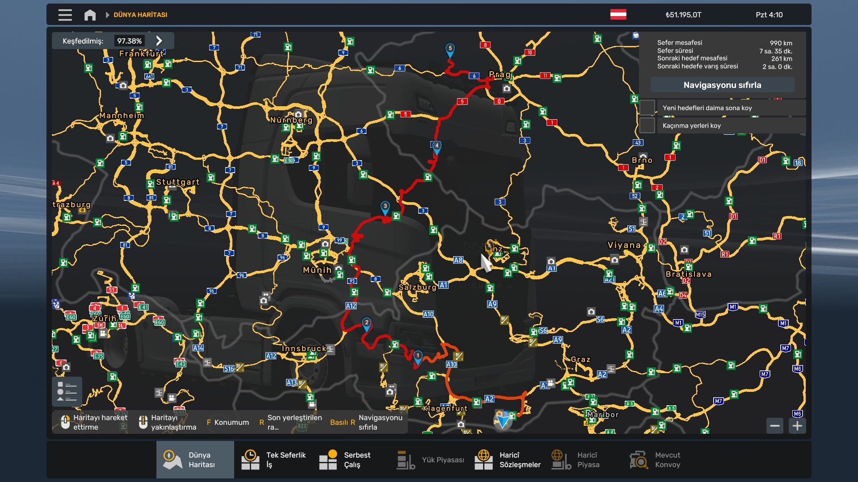This screenshot has width=858, height=482.
Task: Click the breadcrumb arrow before Dünya Haritası
Action: 107,15
